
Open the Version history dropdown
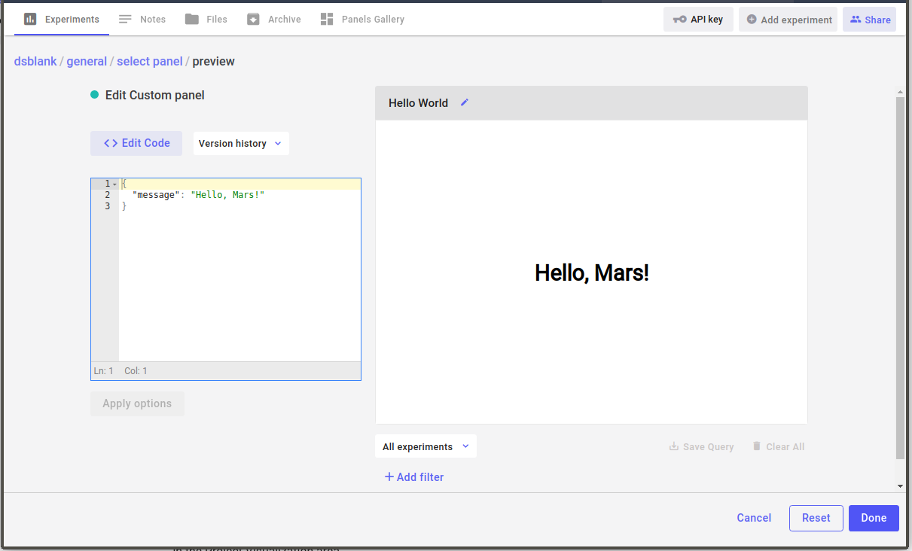pyautogui.click(x=241, y=143)
